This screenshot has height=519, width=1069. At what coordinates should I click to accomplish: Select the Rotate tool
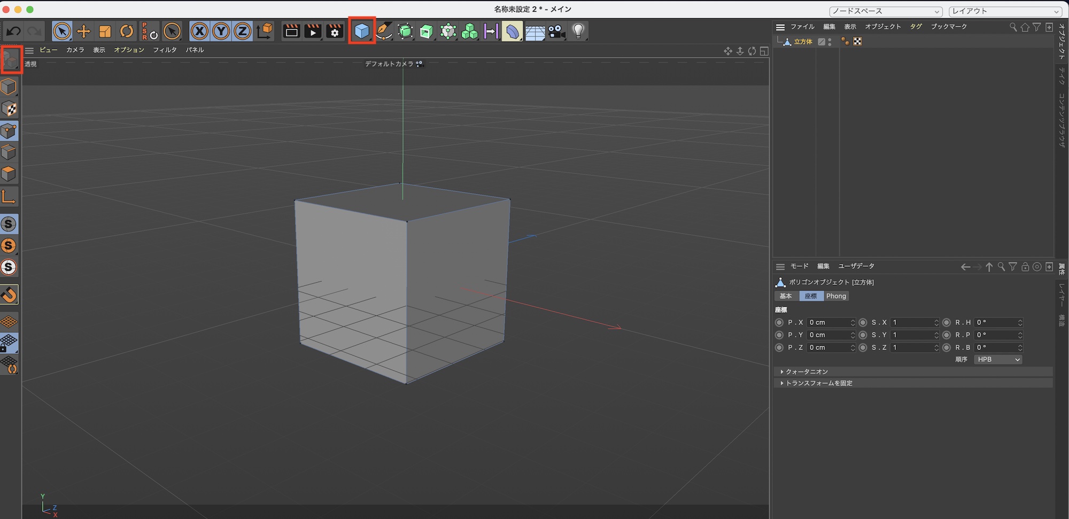126,31
